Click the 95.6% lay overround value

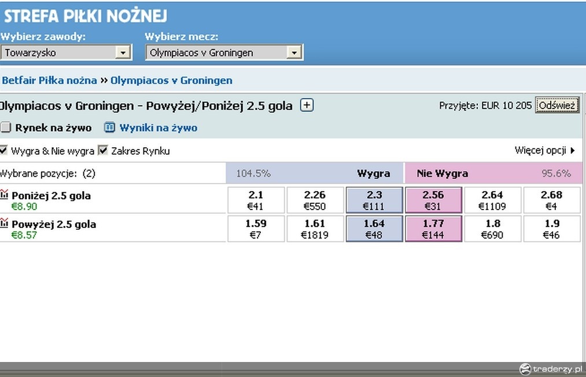556,173
